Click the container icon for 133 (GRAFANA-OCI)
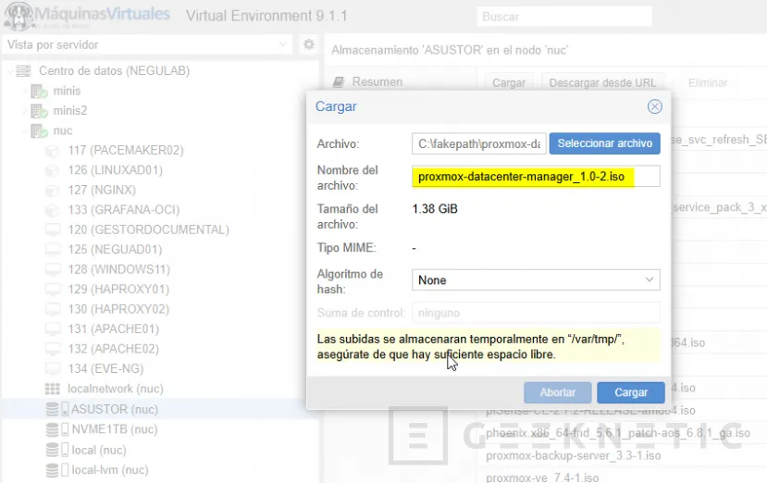 click(x=53, y=210)
